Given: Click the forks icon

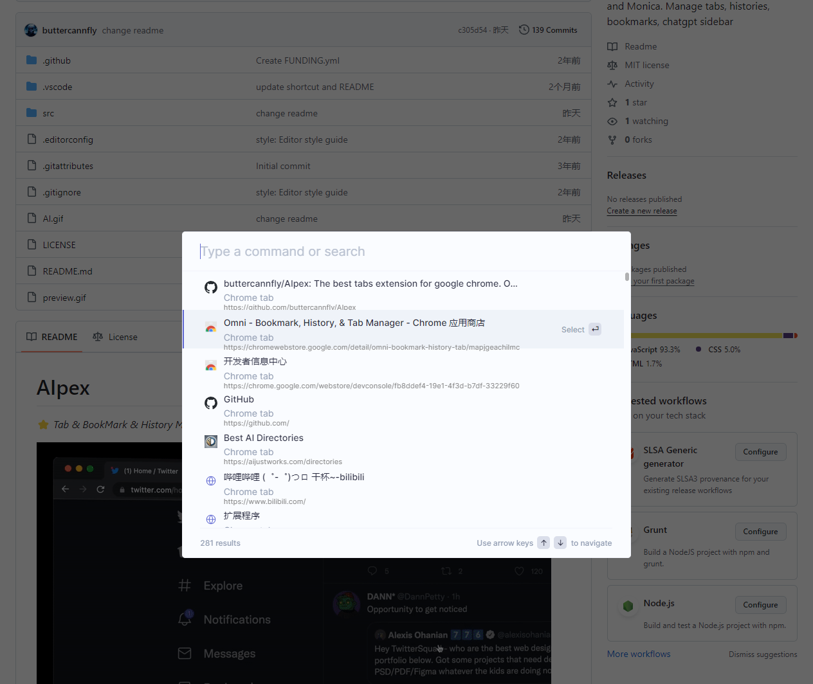Looking at the screenshot, I should point(612,139).
